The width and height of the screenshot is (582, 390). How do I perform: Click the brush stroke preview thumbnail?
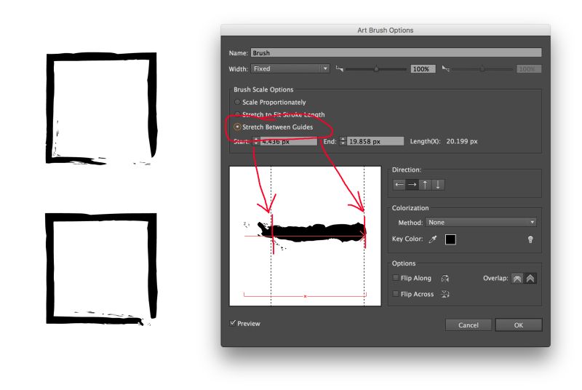pyautogui.click(x=305, y=236)
